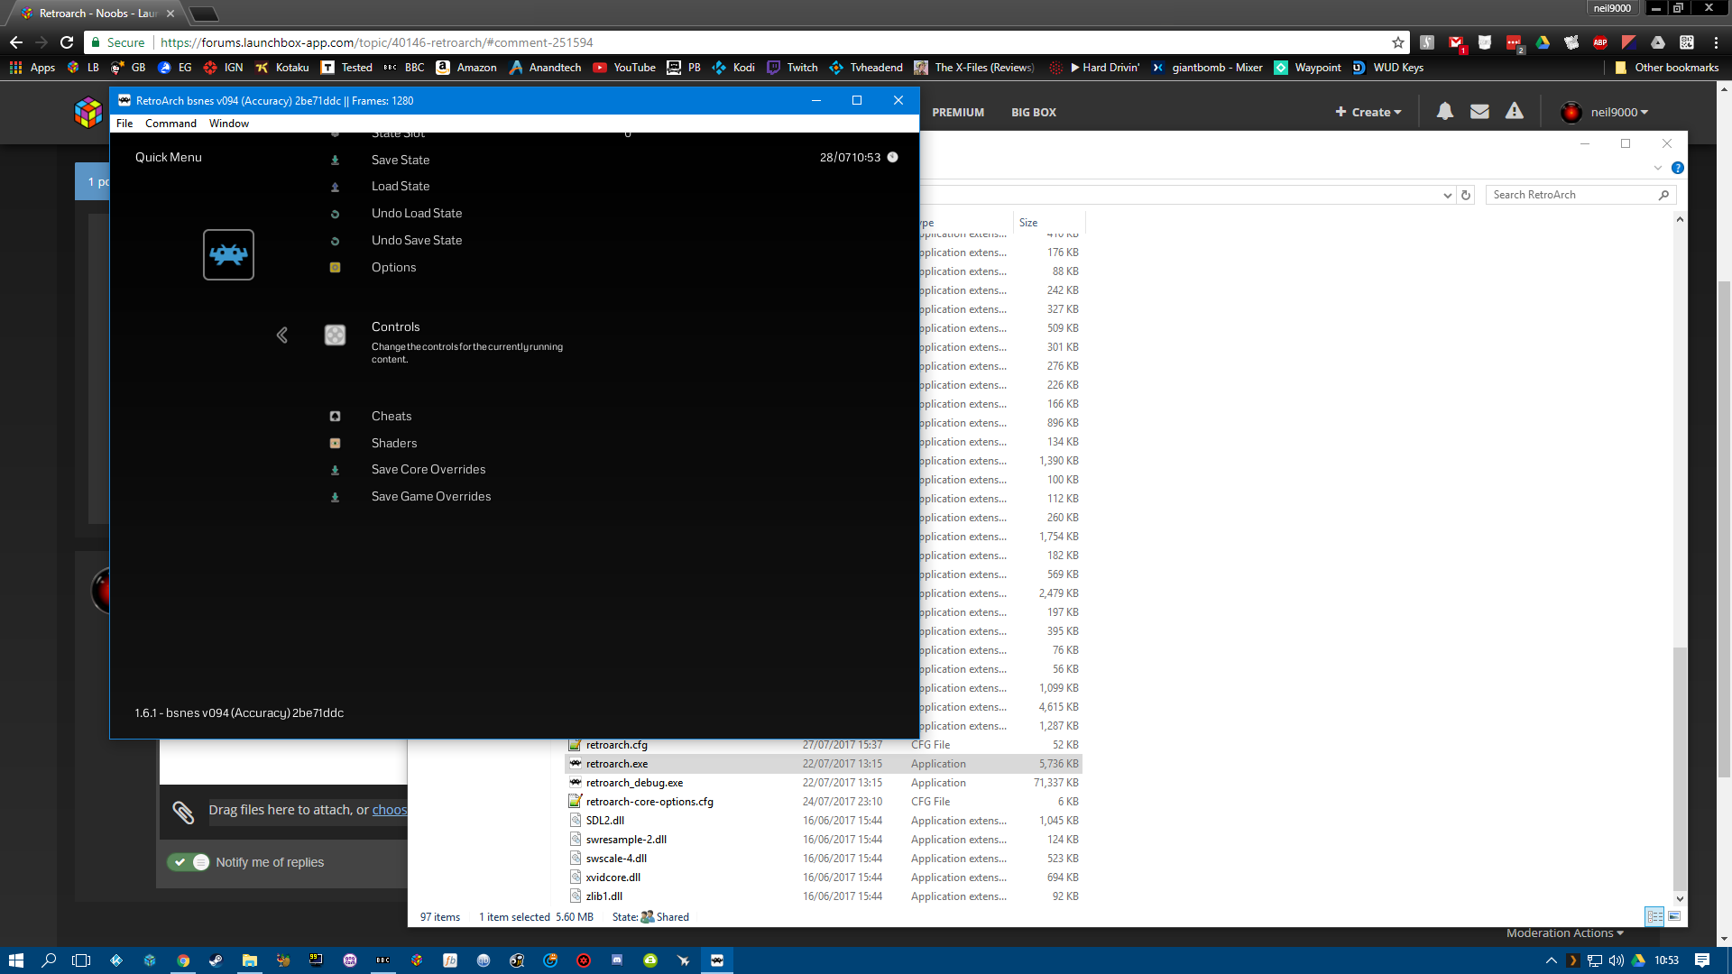Open the Twitch bookmark

point(792,68)
